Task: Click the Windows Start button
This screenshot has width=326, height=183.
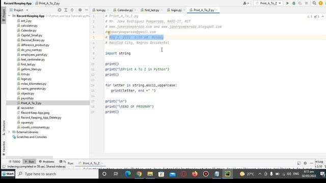Action: (x=8, y=174)
